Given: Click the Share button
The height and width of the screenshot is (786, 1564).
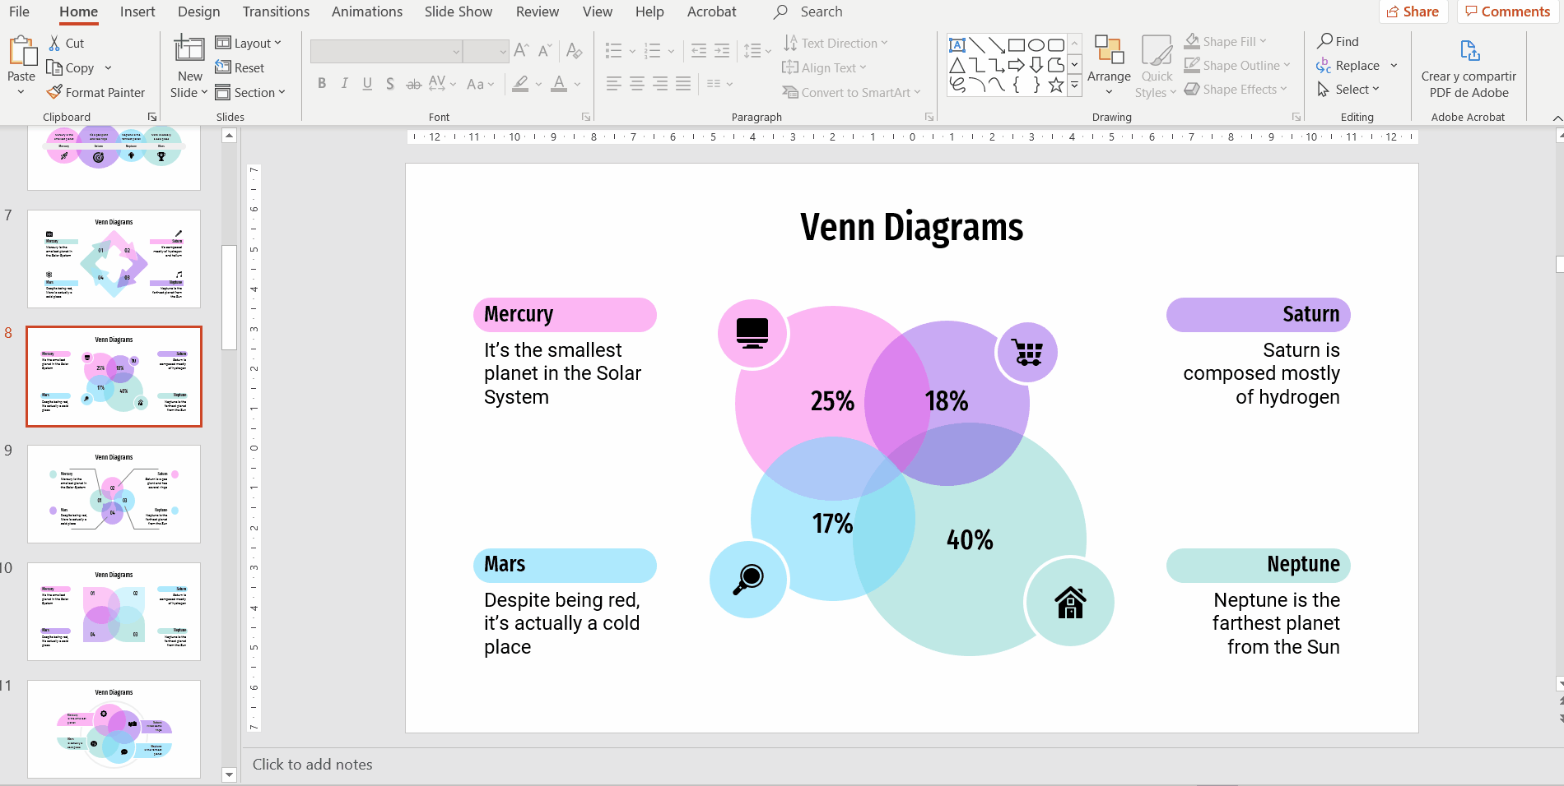Looking at the screenshot, I should [1413, 12].
